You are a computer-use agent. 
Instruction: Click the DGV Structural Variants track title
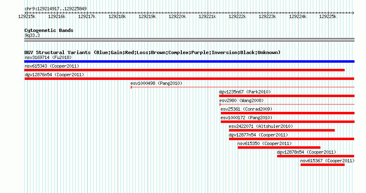pos(153,52)
